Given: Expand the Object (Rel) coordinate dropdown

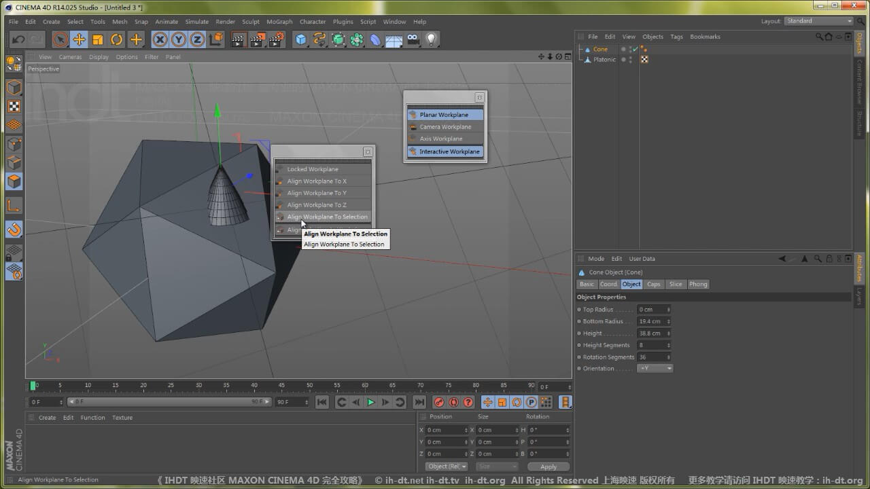Looking at the screenshot, I should click(x=447, y=467).
